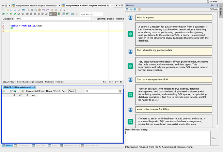
Task: Click the Print icon in the toolbar
Action: [x=23, y=10]
